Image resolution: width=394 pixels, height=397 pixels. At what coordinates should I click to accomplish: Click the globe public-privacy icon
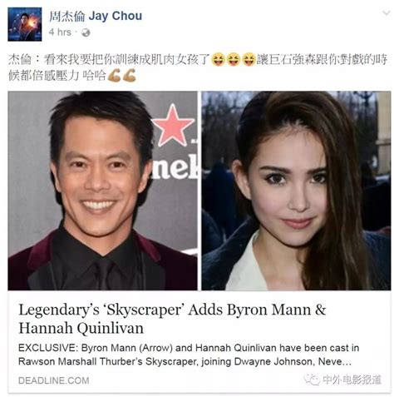pos(86,32)
